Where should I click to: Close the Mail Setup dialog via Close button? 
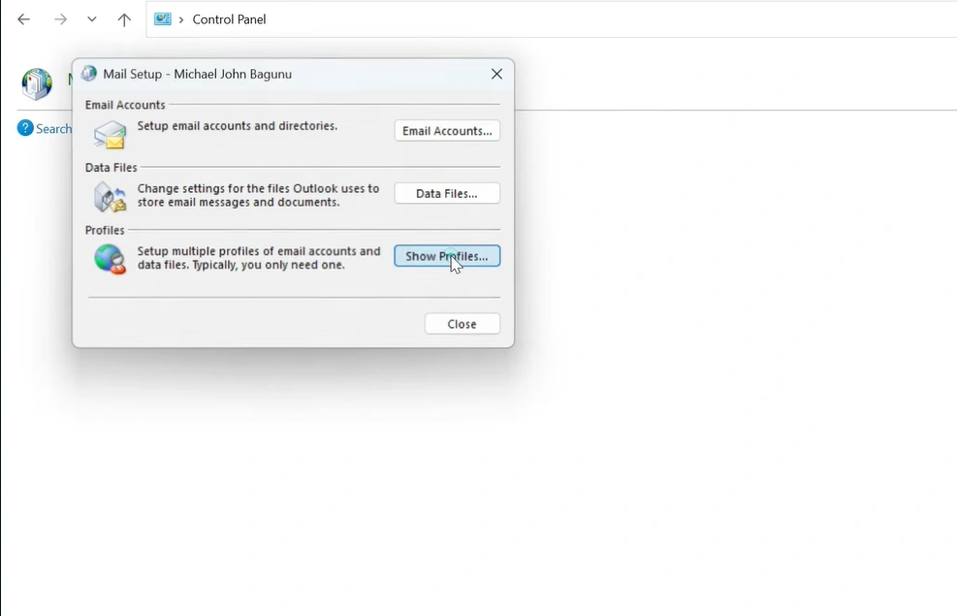pos(462,323)
